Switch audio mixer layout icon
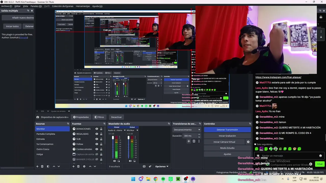 point(144,166)
